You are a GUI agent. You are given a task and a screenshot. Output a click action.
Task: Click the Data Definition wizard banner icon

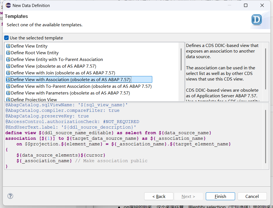[257, 20]
